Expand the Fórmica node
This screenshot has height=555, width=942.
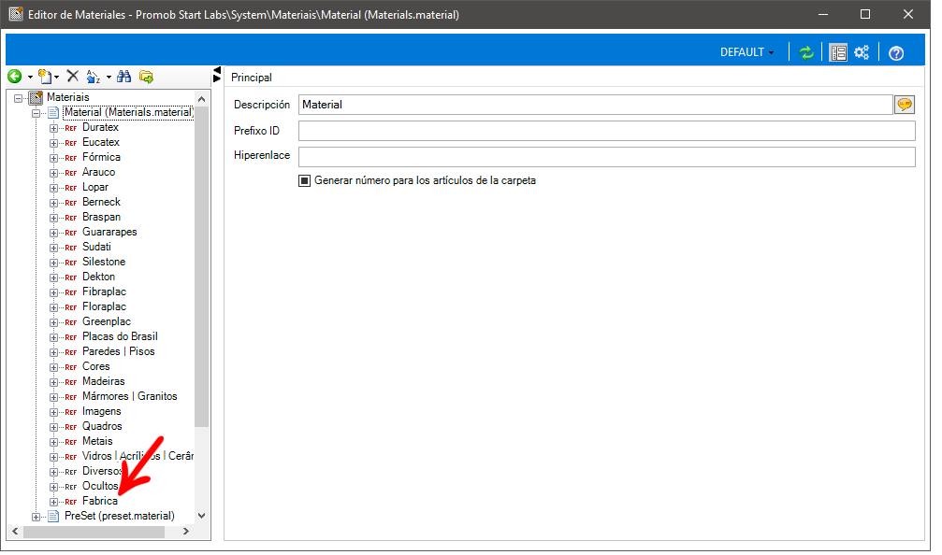pyautogui.click(x=53, y=158)
